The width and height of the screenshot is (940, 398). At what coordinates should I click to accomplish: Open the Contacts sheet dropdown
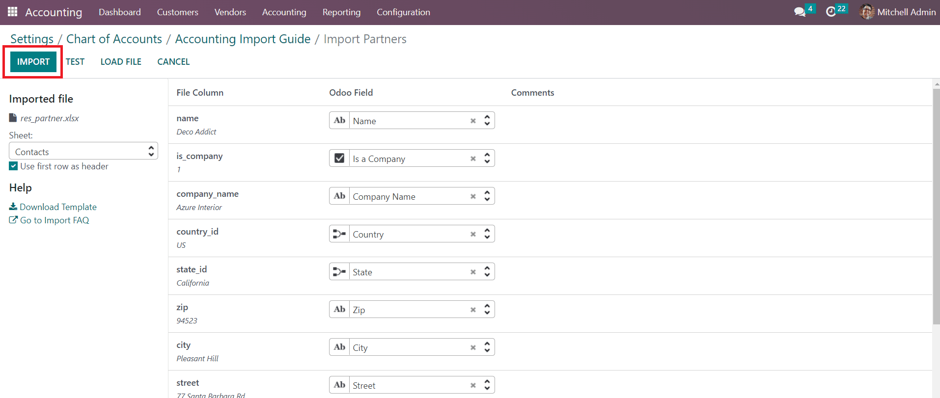click(83, 151)
